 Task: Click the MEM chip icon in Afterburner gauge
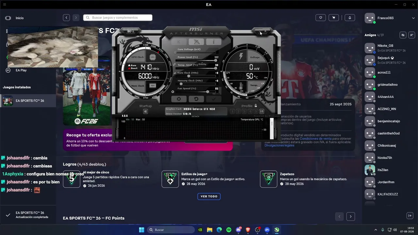click(153, 86)
